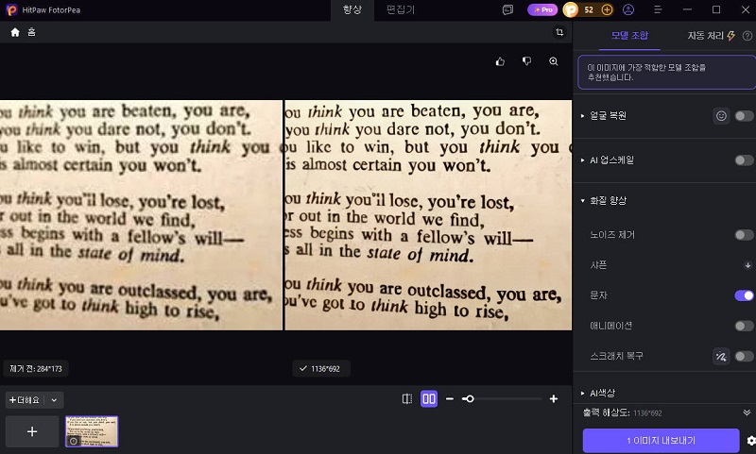Switch to side-by-side compare view
Image resolution: width=756 pixels, height=454 pixels.
[x=429, y=398]
